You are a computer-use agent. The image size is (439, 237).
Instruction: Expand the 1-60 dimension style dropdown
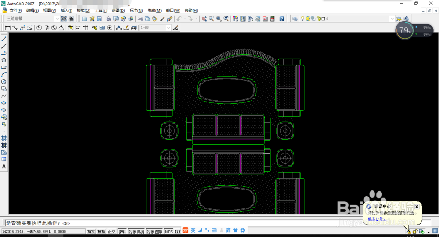[168, 28]
